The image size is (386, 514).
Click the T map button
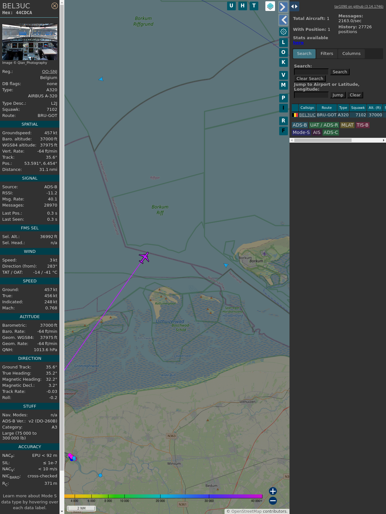pyautogui.click(x=254, y=6)
